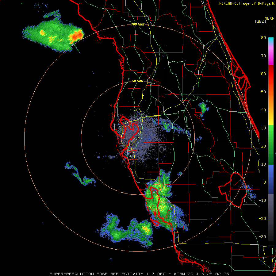
Task: Click the -10 dBZ scale value
Action: [262, 201]
